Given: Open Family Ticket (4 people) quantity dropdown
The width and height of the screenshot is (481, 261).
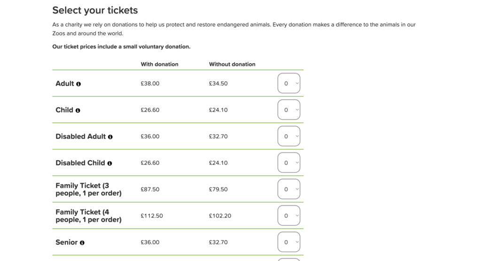Looking at the screenshot, I should (289, 216).
